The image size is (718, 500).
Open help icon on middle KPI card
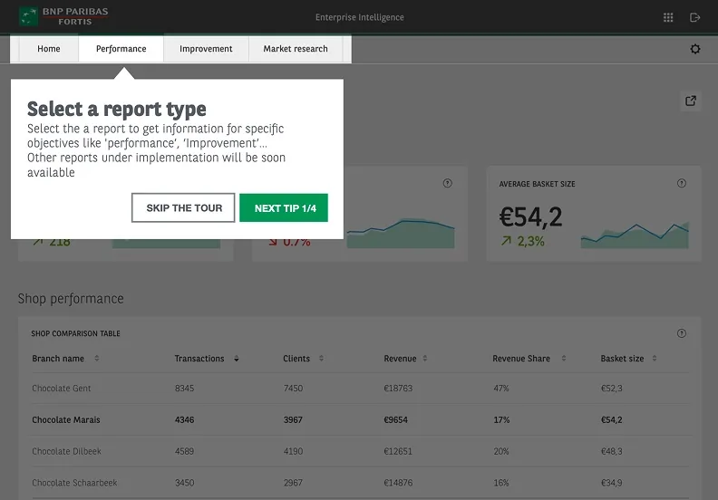click(x=447, y=184)
